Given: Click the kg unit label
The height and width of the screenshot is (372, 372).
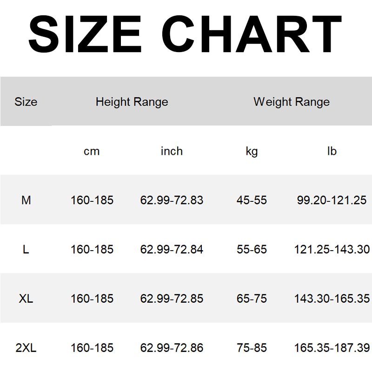Looking at the screenshot, I should click(252, 151).
